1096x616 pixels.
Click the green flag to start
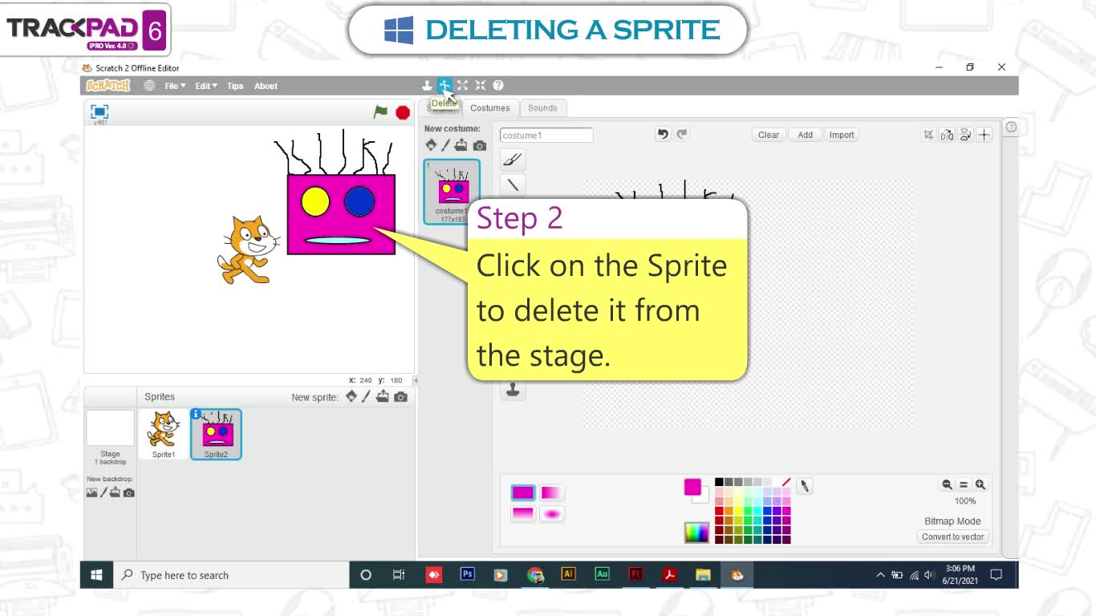click(x=381, y=112)
